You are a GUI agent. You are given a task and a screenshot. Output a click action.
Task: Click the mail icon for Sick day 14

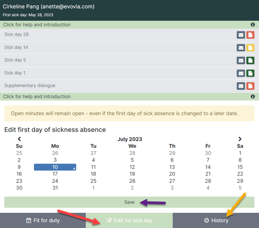tap(241, 48)
